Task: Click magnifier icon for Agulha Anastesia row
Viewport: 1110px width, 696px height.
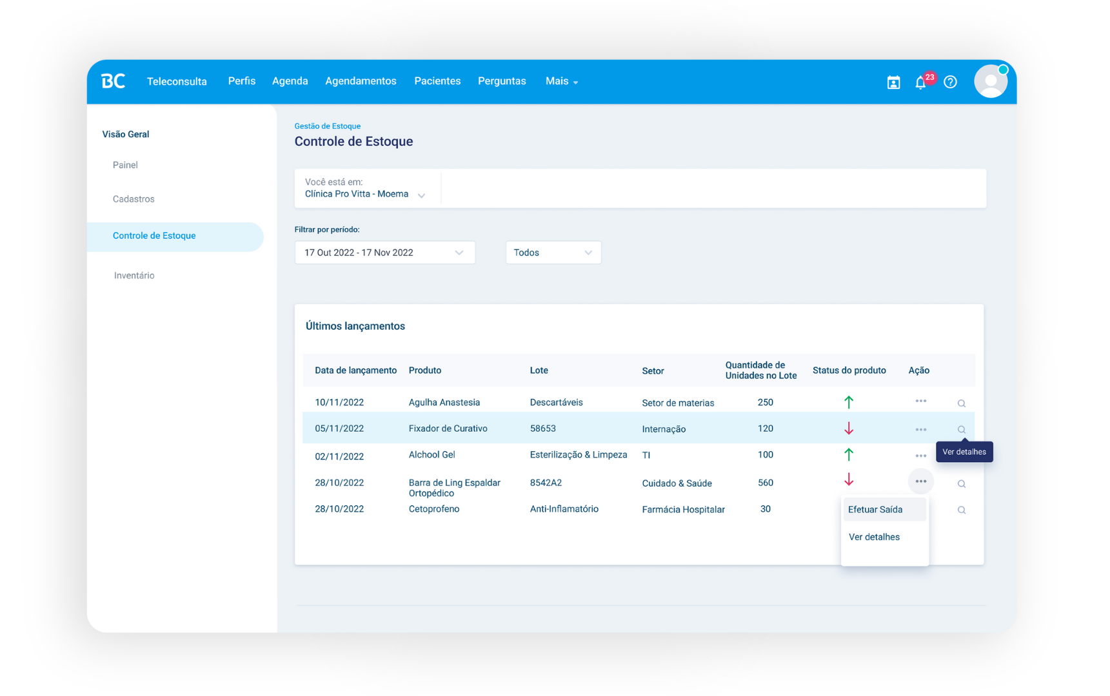Action: coord(961,403)
